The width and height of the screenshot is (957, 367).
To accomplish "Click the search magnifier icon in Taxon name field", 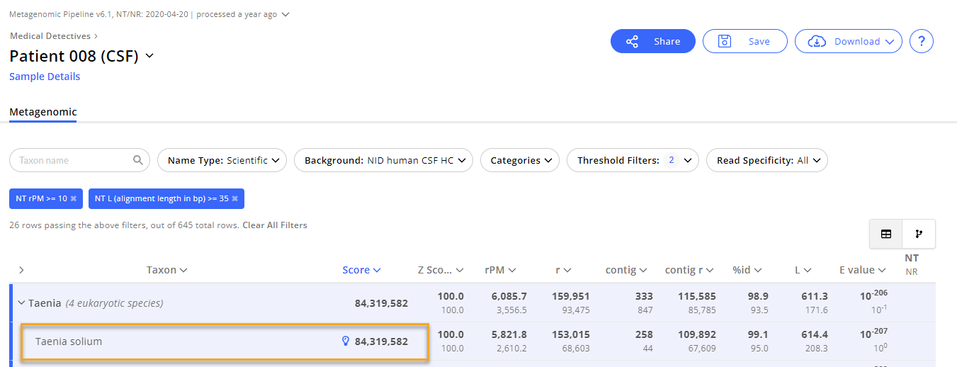I will (138, 160).
